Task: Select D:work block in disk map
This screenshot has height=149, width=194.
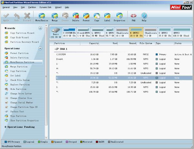Action: 84,33
